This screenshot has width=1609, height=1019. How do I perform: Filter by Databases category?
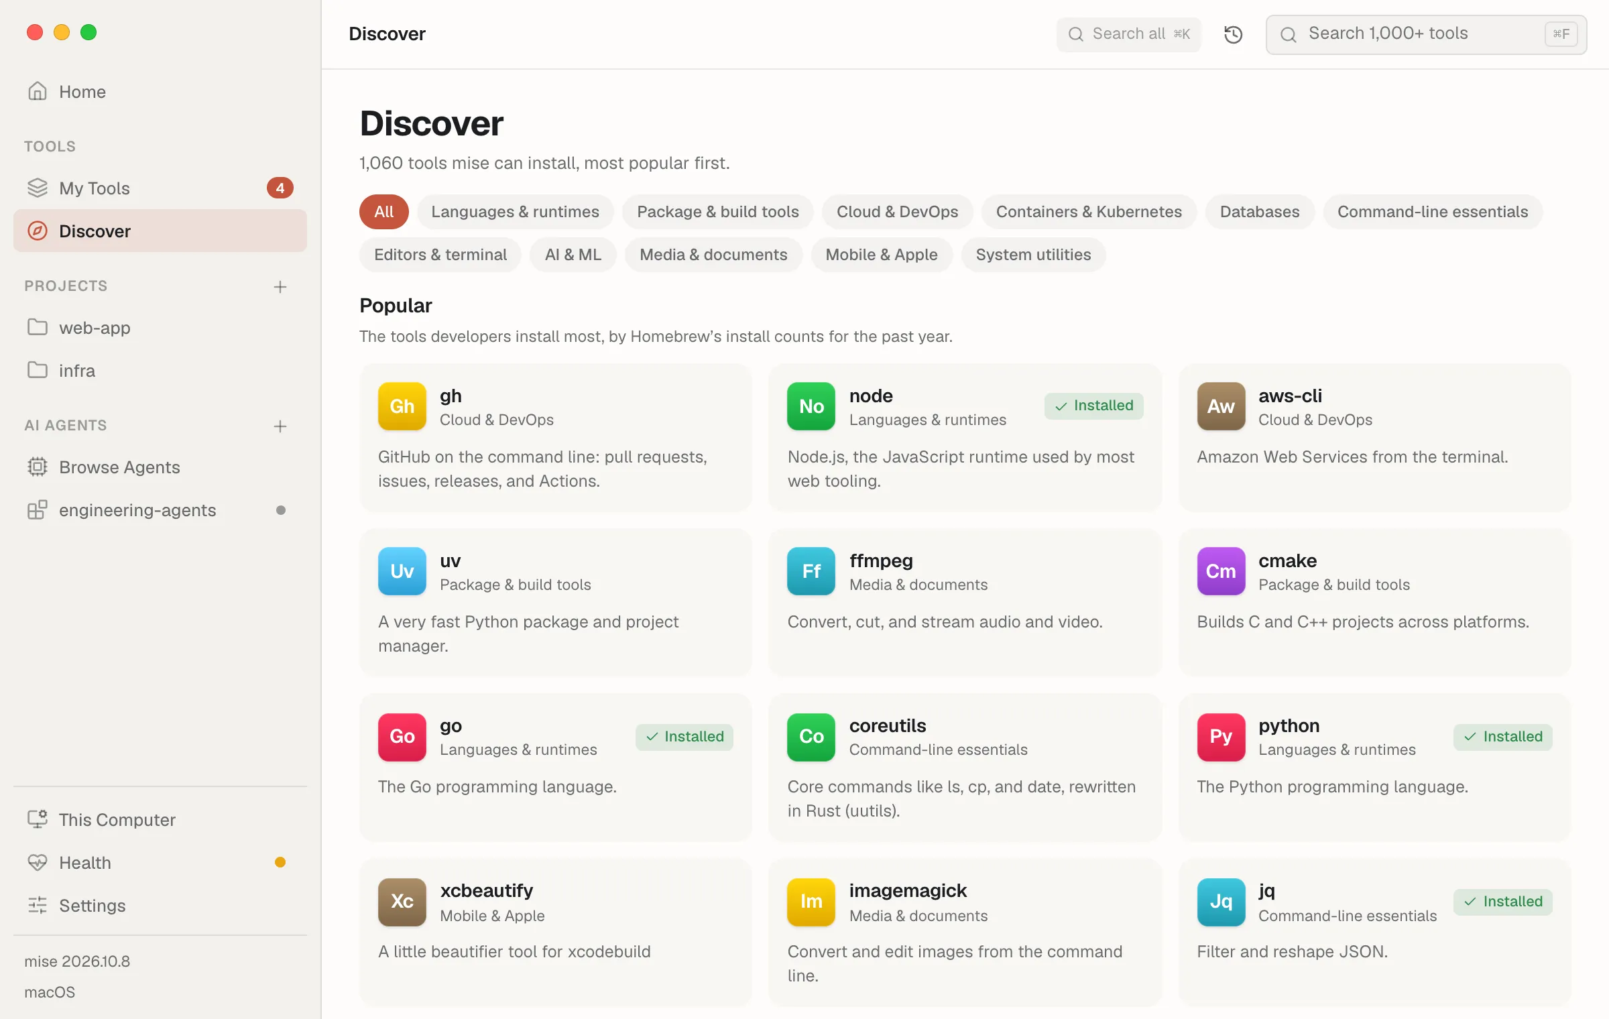pos(1260,212)
